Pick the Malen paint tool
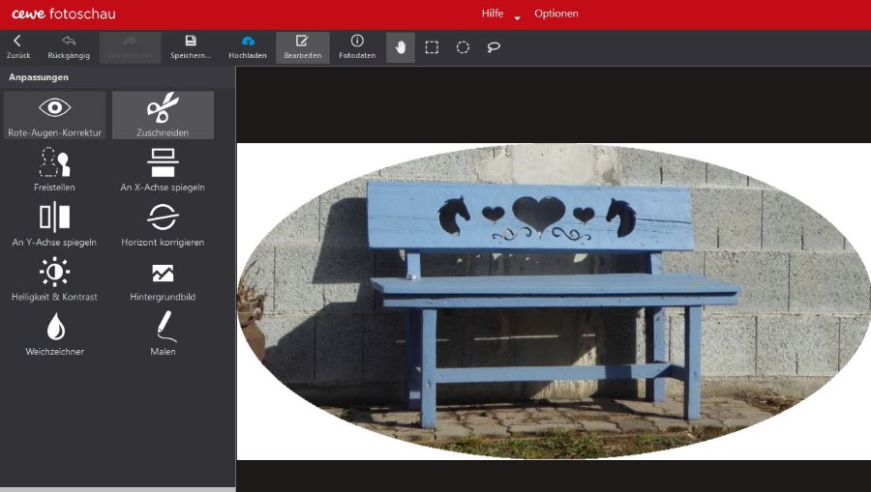 tap(163, 334)
